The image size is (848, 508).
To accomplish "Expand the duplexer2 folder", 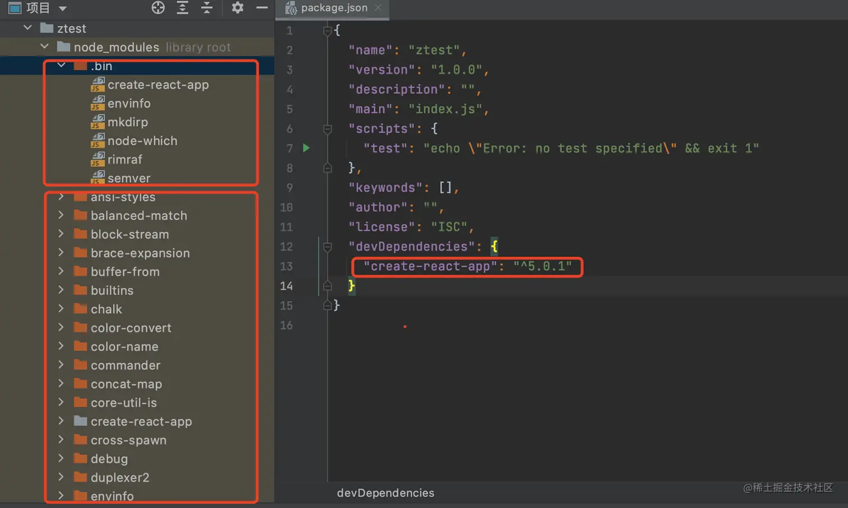I will [61, 477].
